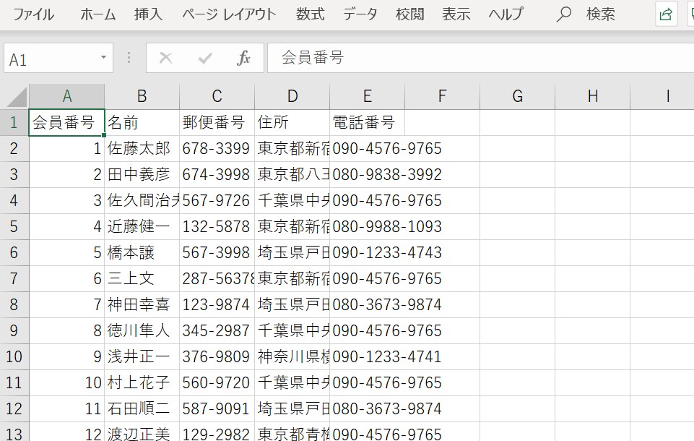The width and height of the screenshot is (694, 441).
Task: Open the ページ レイアウト tab
Action: pos(229,14)
